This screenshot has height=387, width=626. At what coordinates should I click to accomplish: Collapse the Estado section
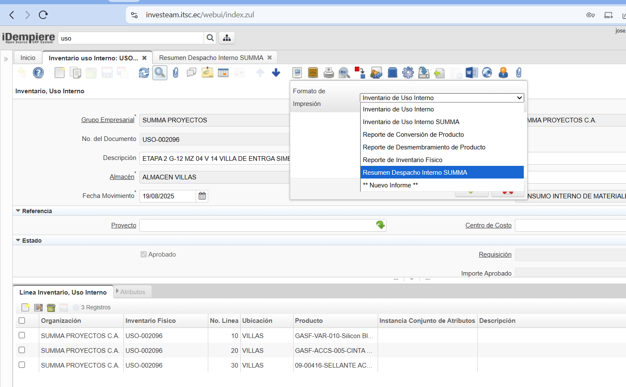point(18,241)
